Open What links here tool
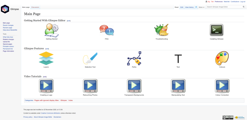Screen dimensions: 247x120 click(8, 37)
